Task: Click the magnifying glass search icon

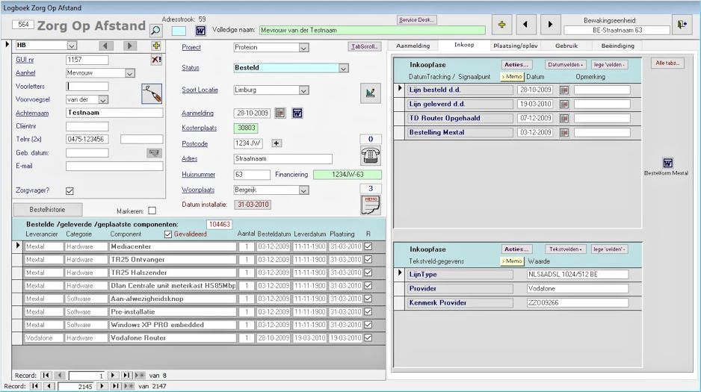Action: pyautogui.click(x=155, y=30)
